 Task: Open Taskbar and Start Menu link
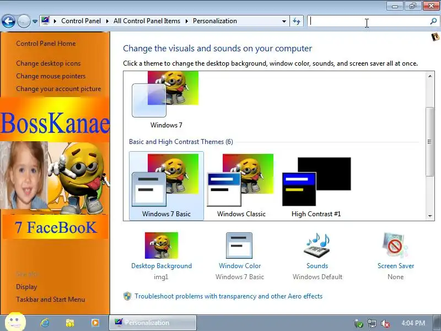click(x=50, y=300)
